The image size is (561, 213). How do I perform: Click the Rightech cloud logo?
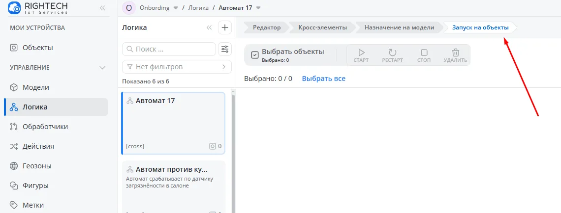tap(14, 8)
